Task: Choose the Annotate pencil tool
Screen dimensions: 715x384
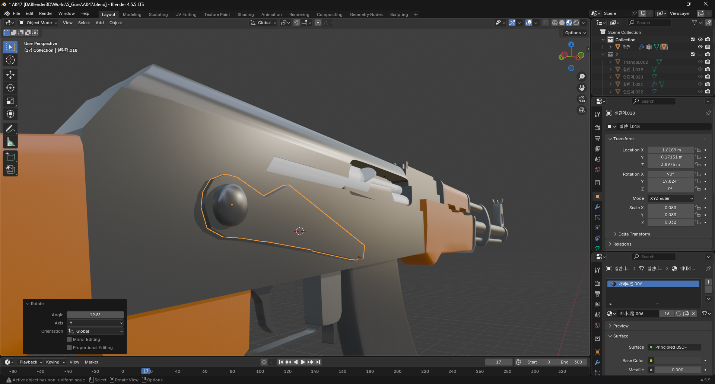Action: click(x=10, y=129)
